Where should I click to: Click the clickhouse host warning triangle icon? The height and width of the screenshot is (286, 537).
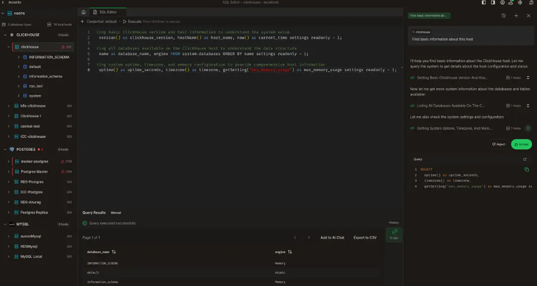[x=63, y=47]
